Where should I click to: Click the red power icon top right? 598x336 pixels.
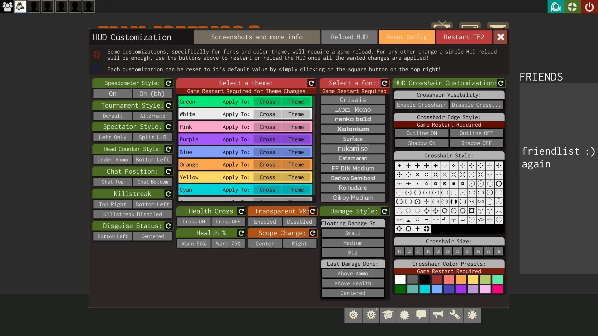589,7
